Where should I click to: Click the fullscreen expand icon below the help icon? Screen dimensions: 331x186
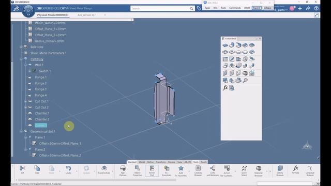click(x=316, y=15)
